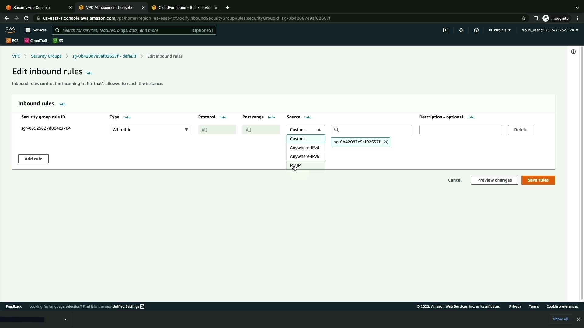The height and width of the screenshot is (328, 584).
Task: Bookmark this page with the star icon
Action: (x=524, y=18)
